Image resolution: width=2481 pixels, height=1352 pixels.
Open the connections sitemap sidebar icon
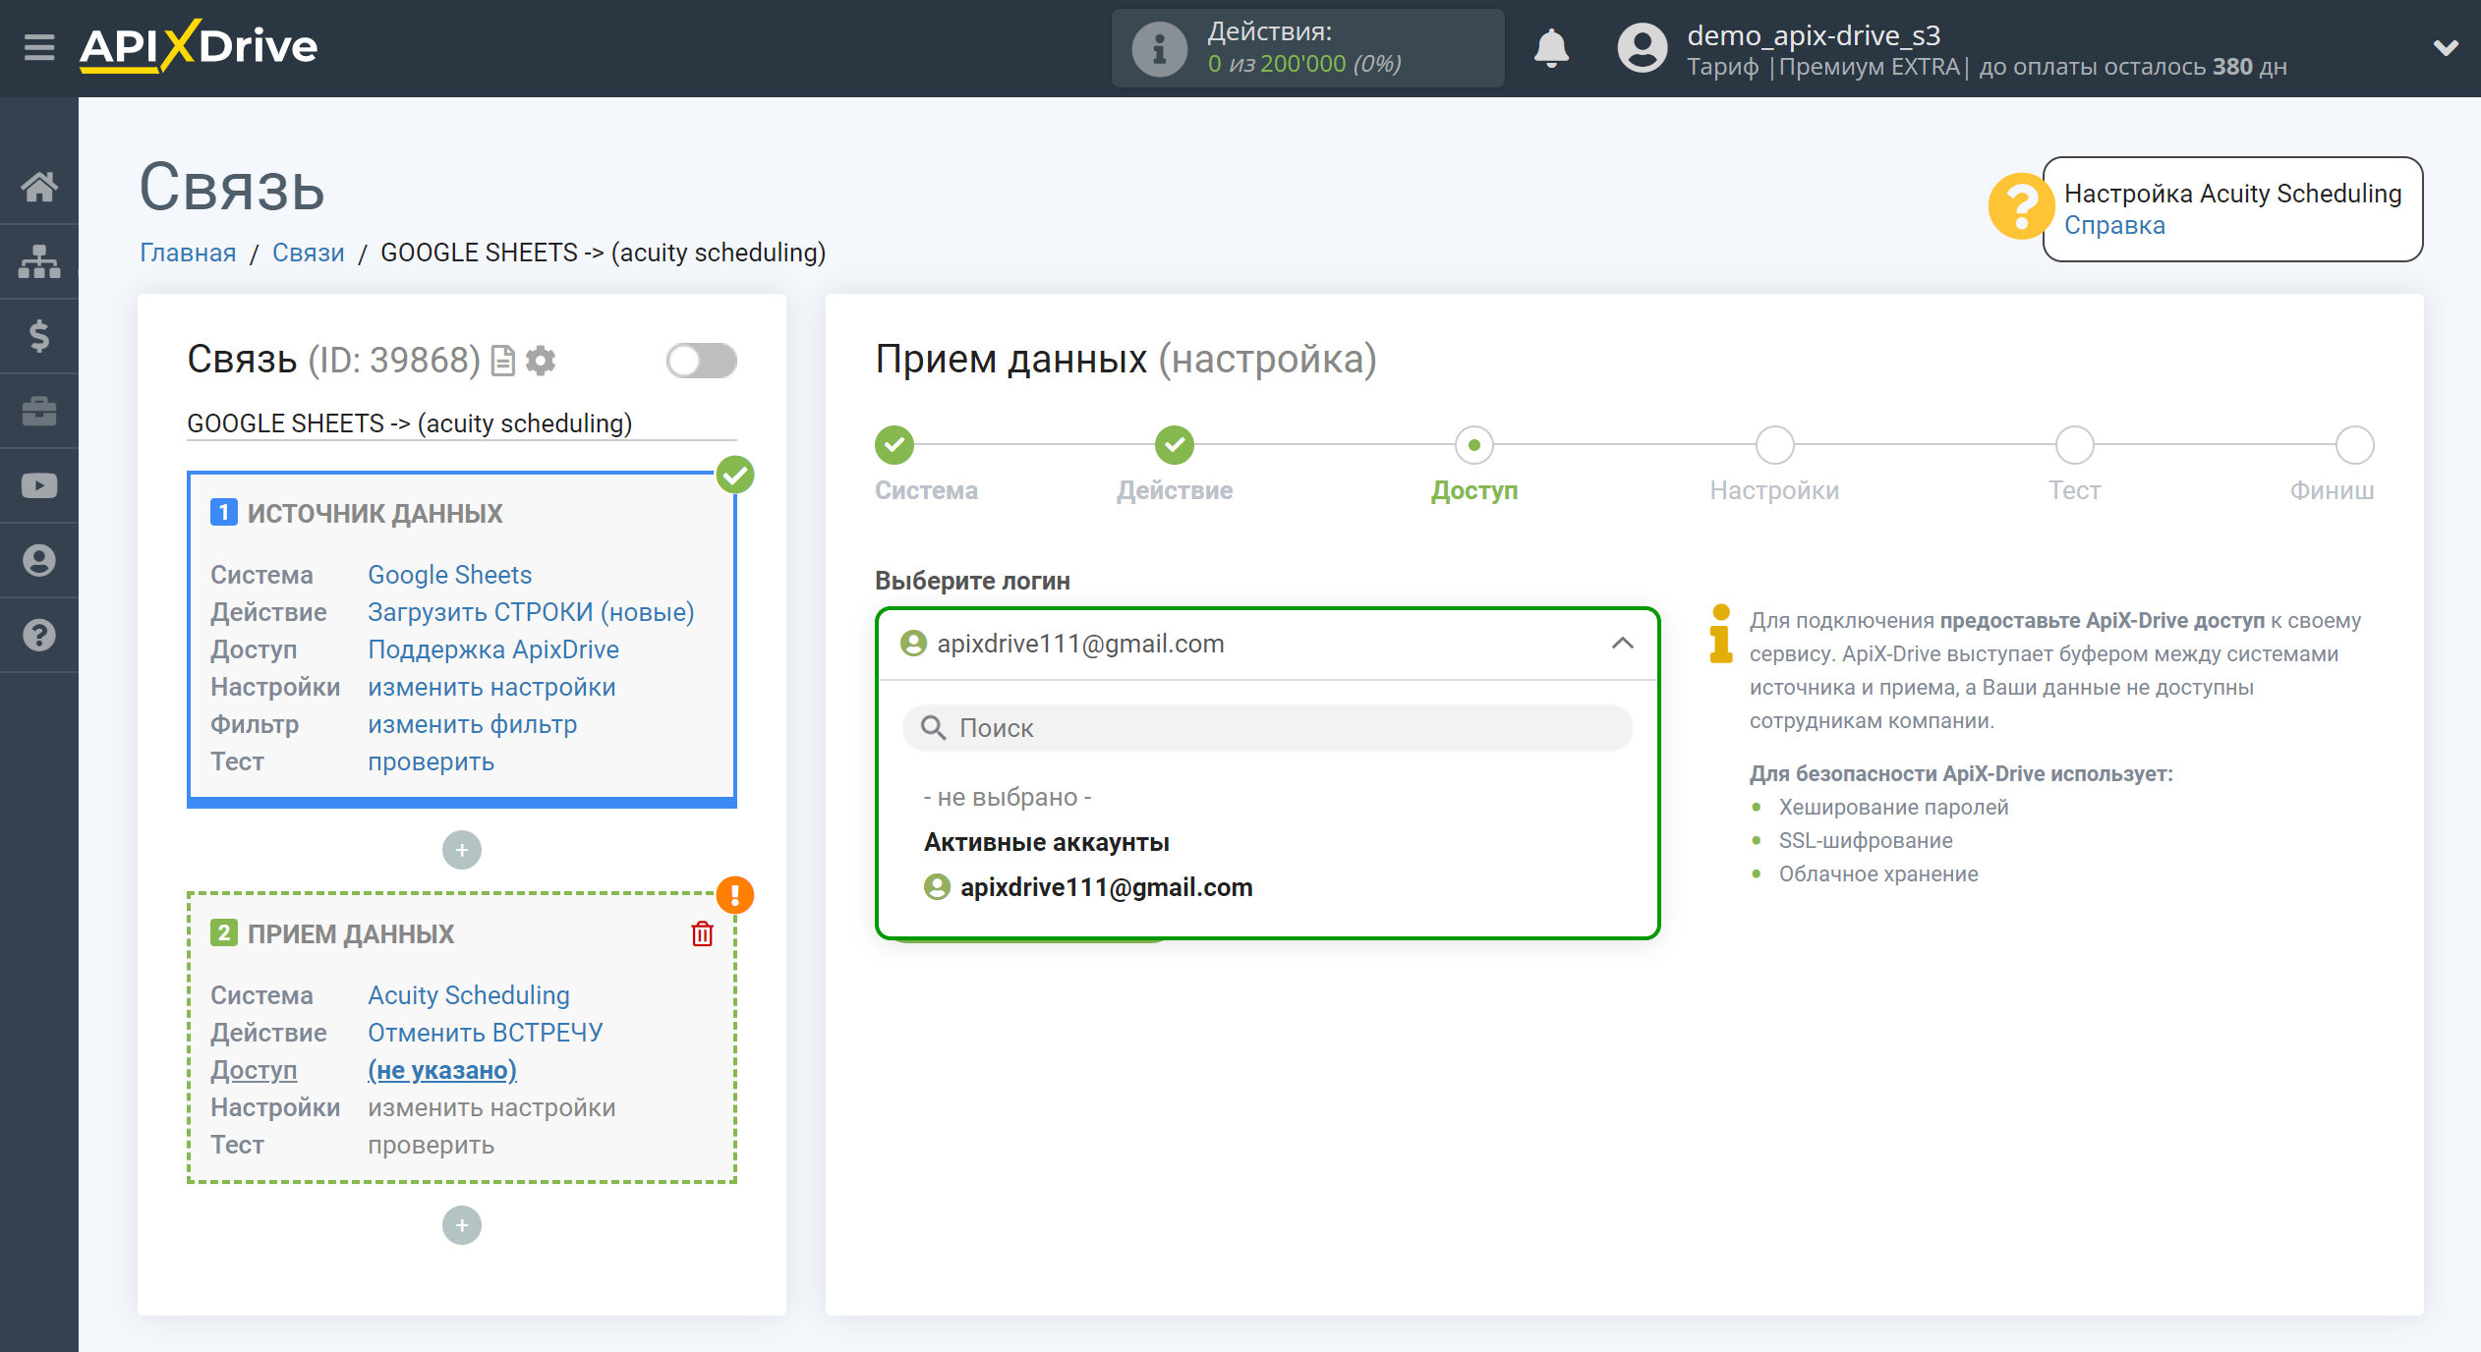(39, 260)
